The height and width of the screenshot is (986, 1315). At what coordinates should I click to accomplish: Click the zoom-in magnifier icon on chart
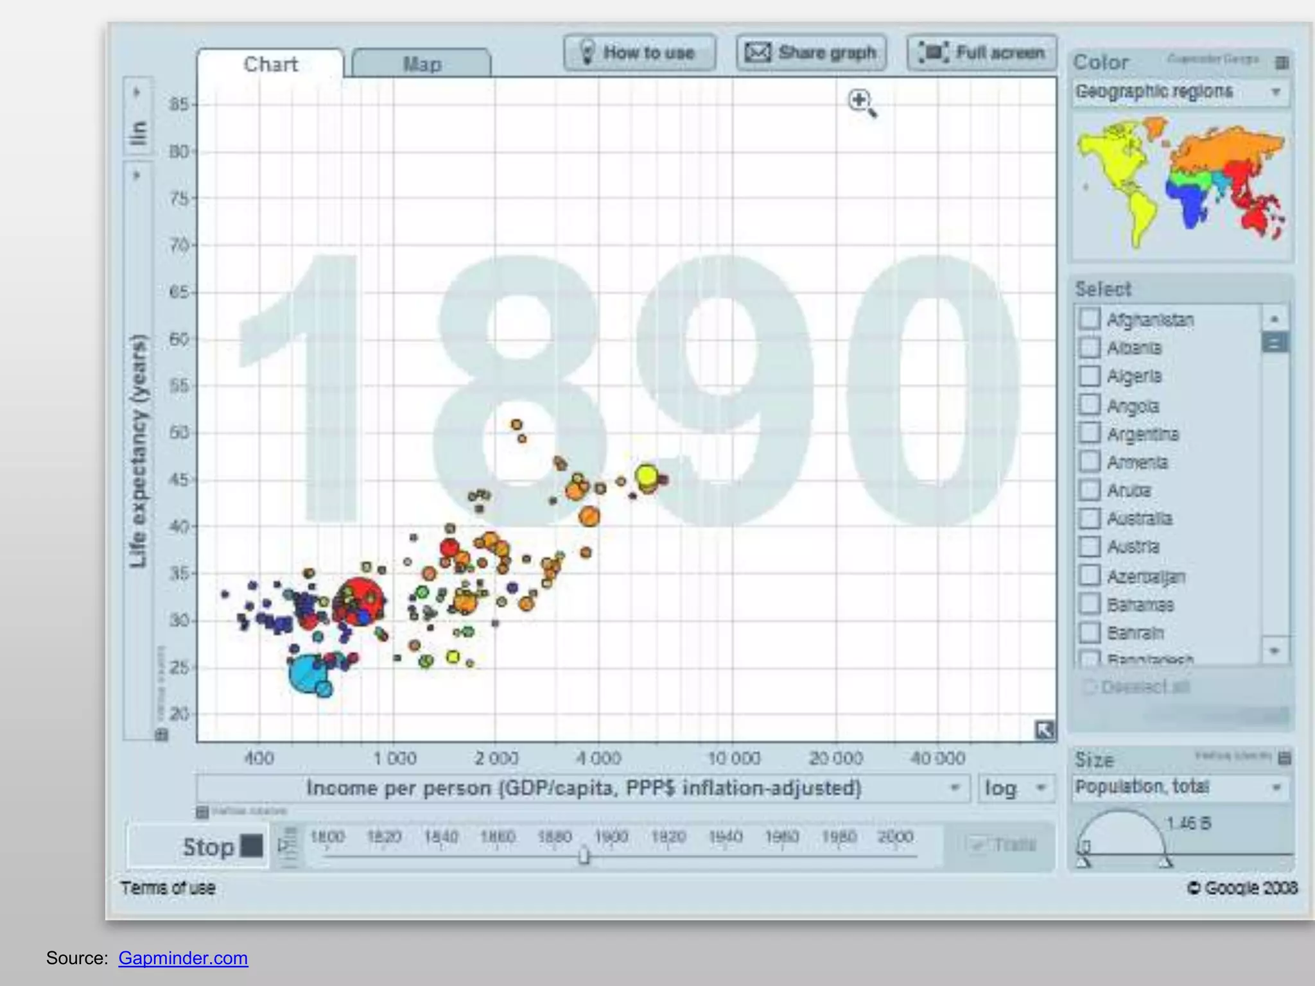pyautogui.click(x=860, y=101)
